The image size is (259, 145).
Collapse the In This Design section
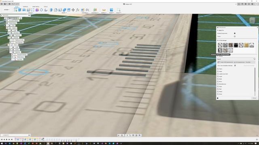click(218, 40)
